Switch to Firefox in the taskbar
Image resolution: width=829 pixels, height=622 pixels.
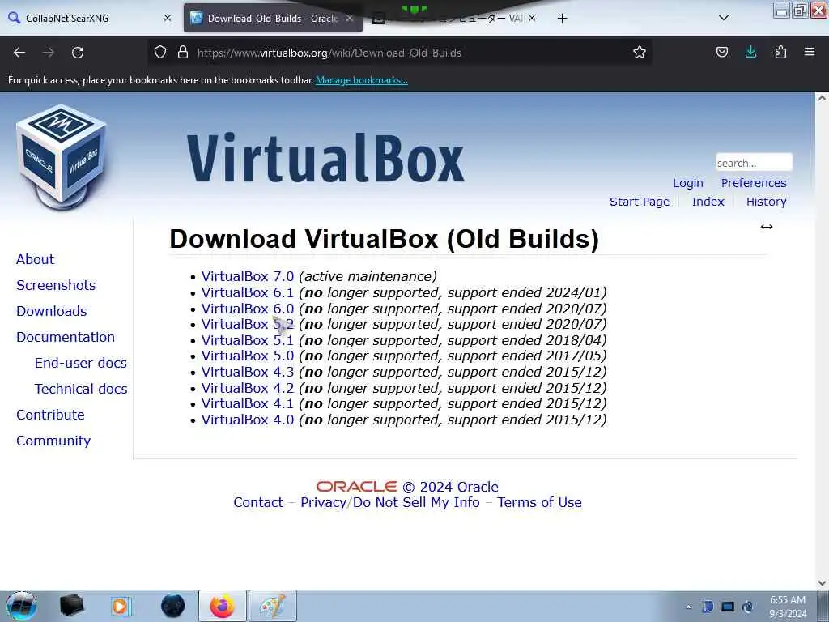223,606
